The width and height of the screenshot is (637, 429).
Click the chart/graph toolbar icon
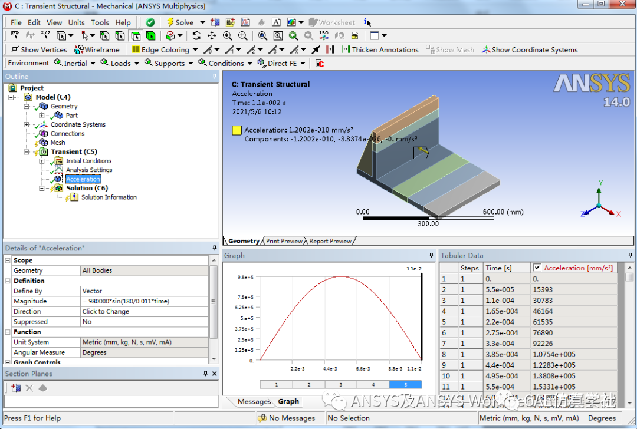coord(245,22)
